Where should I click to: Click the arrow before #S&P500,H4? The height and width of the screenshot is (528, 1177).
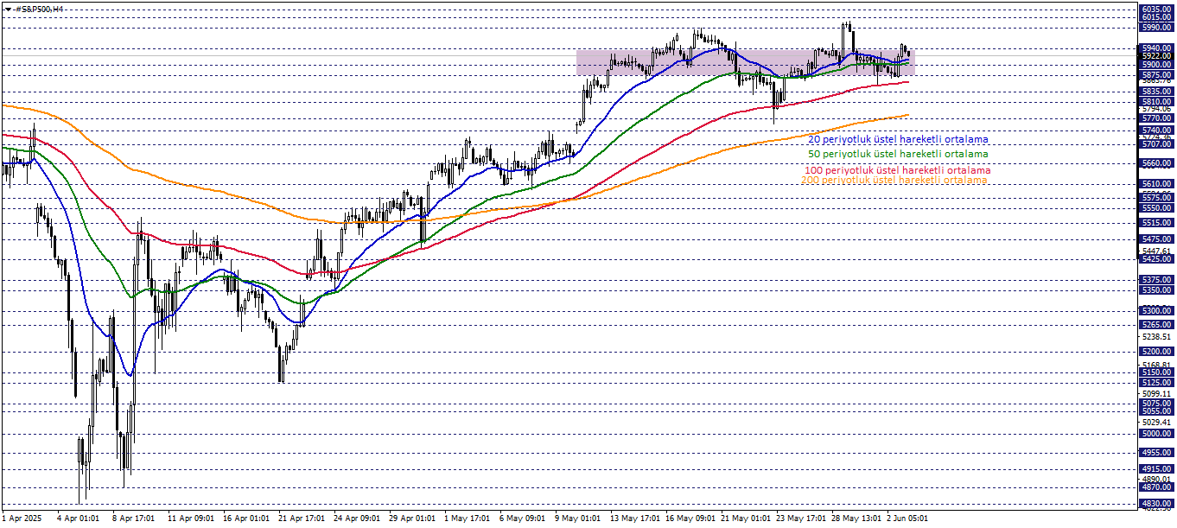point(6,9)
